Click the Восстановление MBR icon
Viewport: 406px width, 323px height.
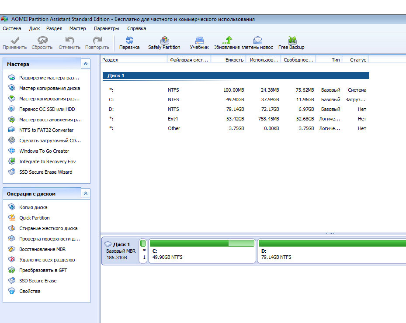tap(12, 249)
